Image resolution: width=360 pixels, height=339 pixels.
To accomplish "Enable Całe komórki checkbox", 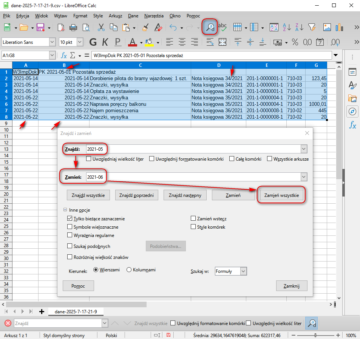I will click(232, 159).
